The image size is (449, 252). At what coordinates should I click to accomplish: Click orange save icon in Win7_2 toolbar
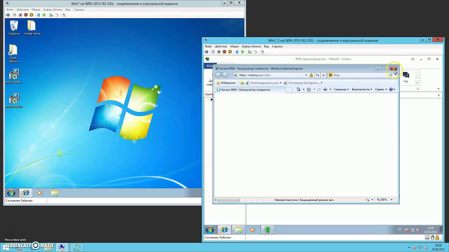point(230,52)
